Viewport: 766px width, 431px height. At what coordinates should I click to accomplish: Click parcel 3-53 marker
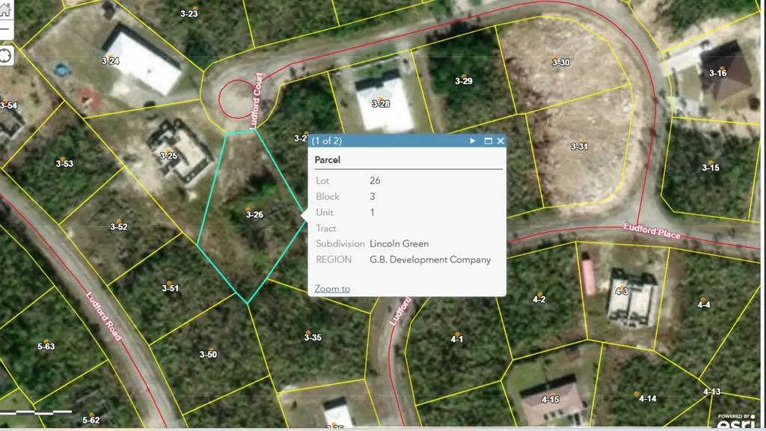(x=65, y=163)
